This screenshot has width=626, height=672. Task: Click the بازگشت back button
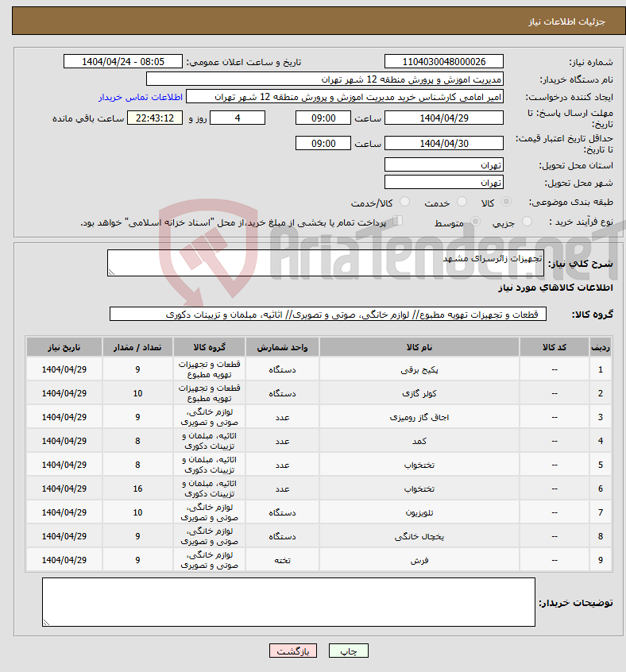point(293,651)
